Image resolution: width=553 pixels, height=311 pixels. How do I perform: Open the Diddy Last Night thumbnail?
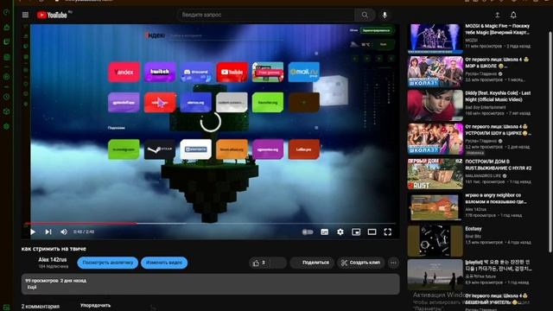coord(435,105)
